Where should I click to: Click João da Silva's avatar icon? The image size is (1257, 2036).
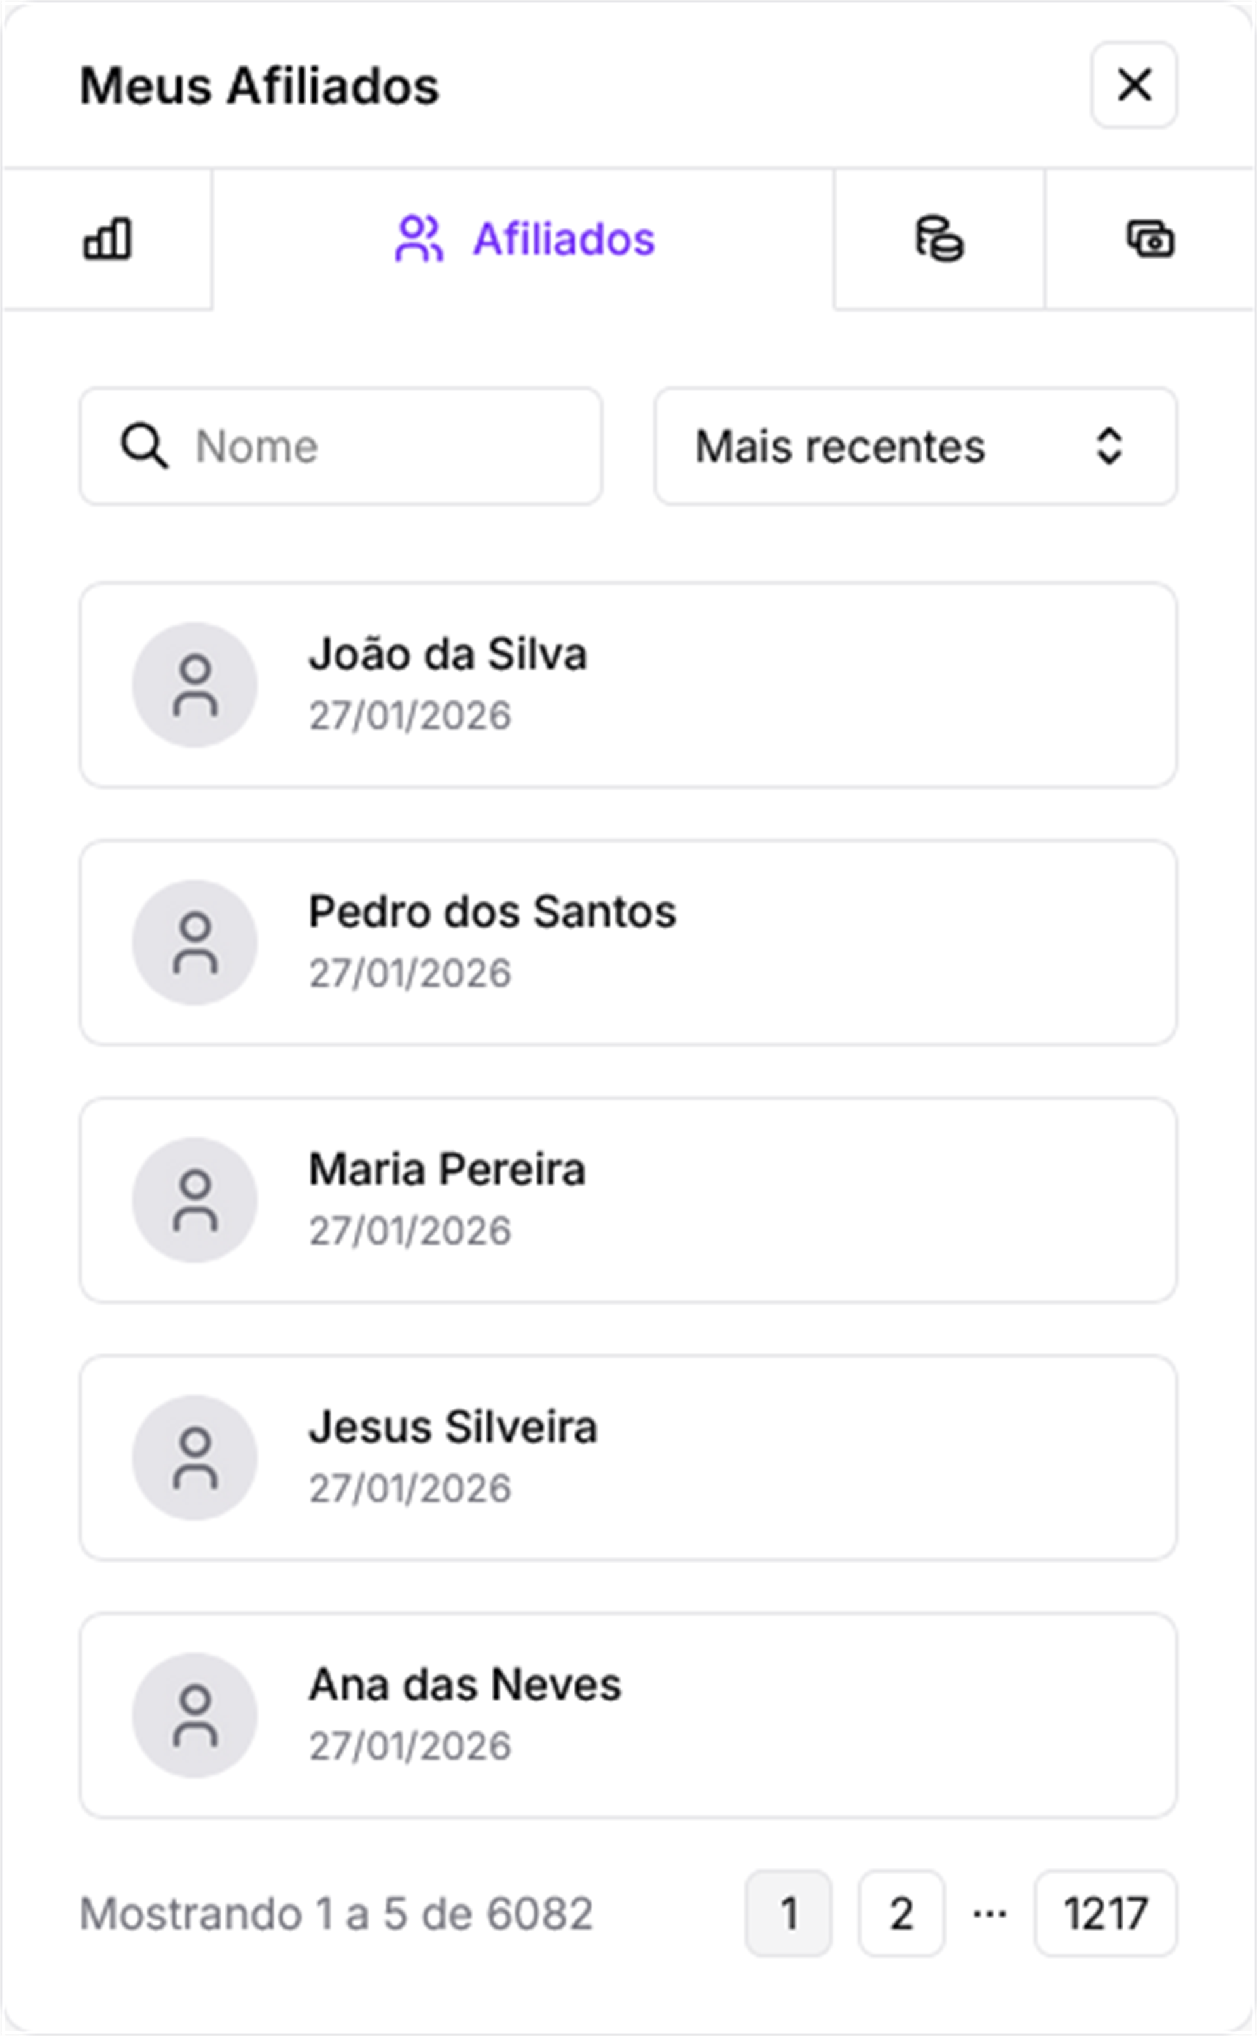[194, 685]
